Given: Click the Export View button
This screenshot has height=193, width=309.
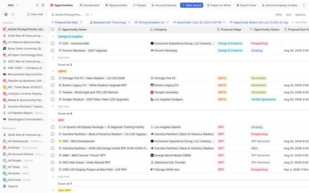Looking at the screenshot, I should coord(246,5).
